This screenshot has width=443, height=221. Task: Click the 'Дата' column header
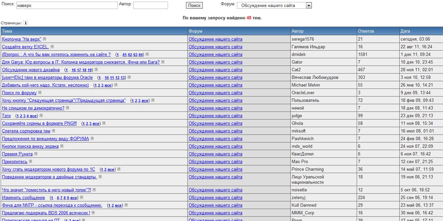pos(405,31)
